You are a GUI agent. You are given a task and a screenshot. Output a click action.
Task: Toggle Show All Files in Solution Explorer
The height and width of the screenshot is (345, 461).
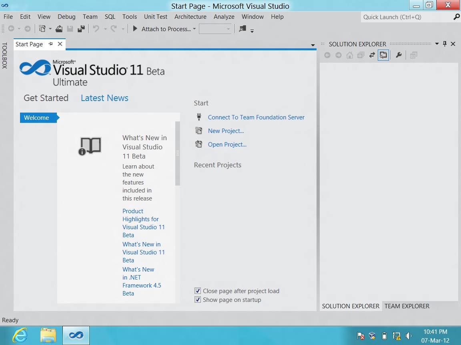tap(383, 55)
